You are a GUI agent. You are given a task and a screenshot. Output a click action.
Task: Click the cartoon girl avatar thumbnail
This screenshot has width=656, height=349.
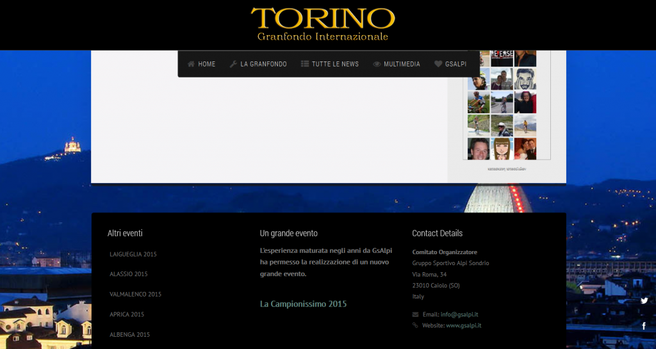pos(502,149)
